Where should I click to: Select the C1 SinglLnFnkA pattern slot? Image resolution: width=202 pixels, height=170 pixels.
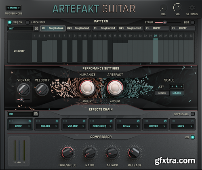point(53,28)
